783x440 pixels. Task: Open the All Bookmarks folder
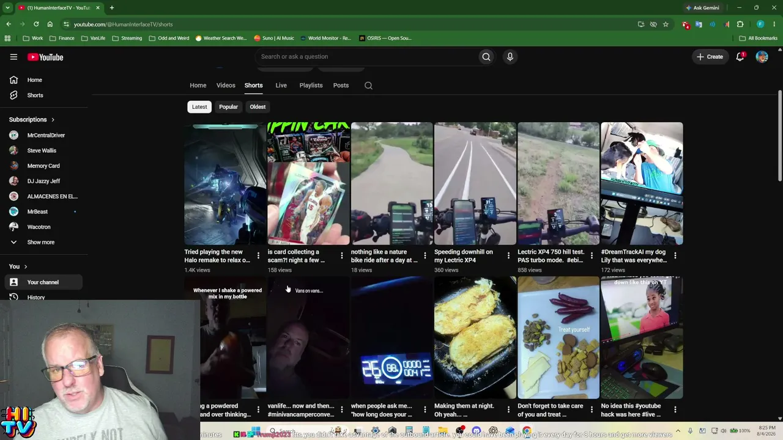tap(759, 38)
